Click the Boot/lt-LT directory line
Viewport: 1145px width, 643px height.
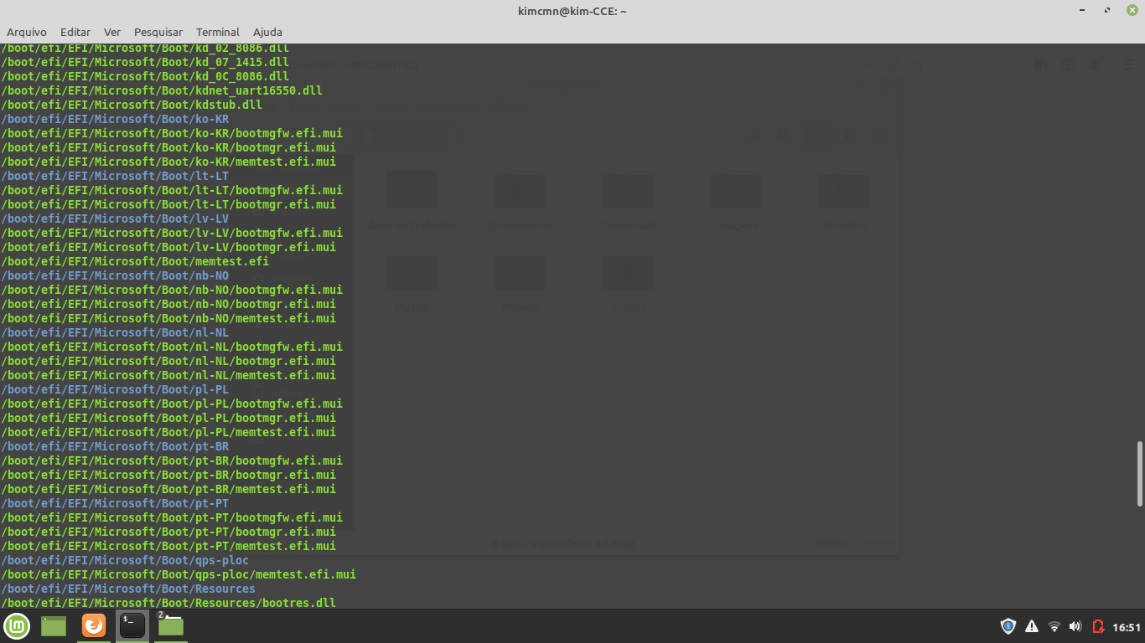(115, 176)
